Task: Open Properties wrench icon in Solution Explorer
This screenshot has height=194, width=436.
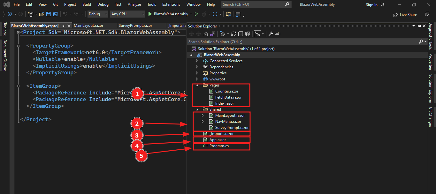Action: (x=271, y=34)
